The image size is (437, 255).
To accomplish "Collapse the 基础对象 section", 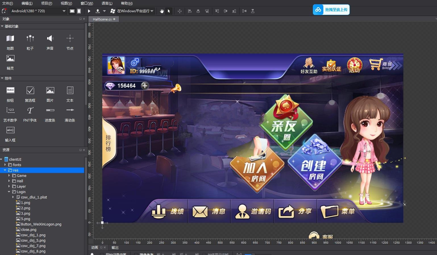I will click(2, 26).
